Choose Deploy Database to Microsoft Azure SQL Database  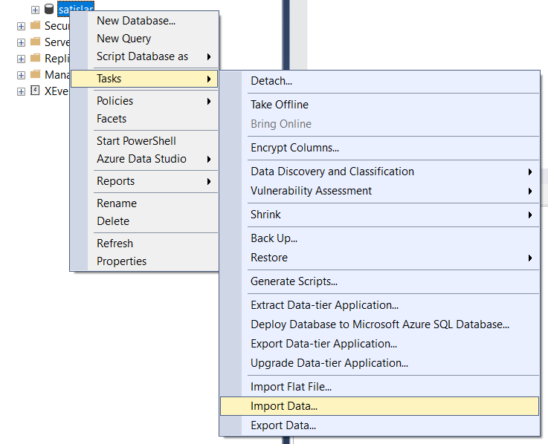(x=379, y=324)
